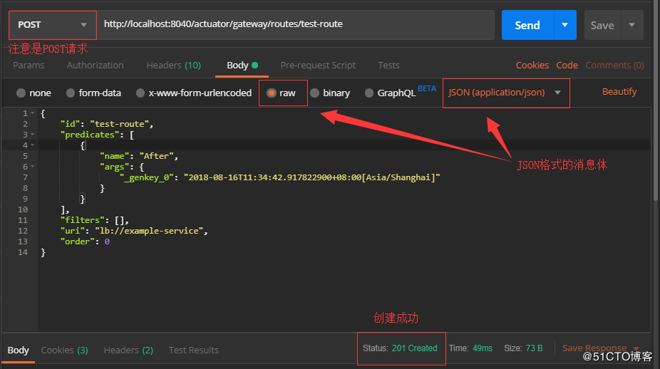Viewport: 660px width, 369px height.
Task: Open Comments (0)
Action: click(614, 66)
